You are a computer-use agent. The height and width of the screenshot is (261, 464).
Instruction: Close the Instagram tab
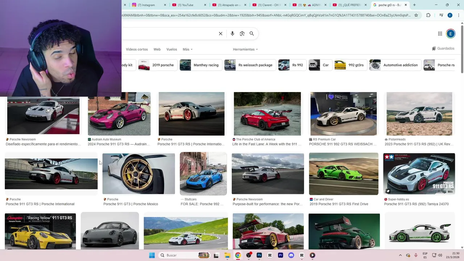165,5
